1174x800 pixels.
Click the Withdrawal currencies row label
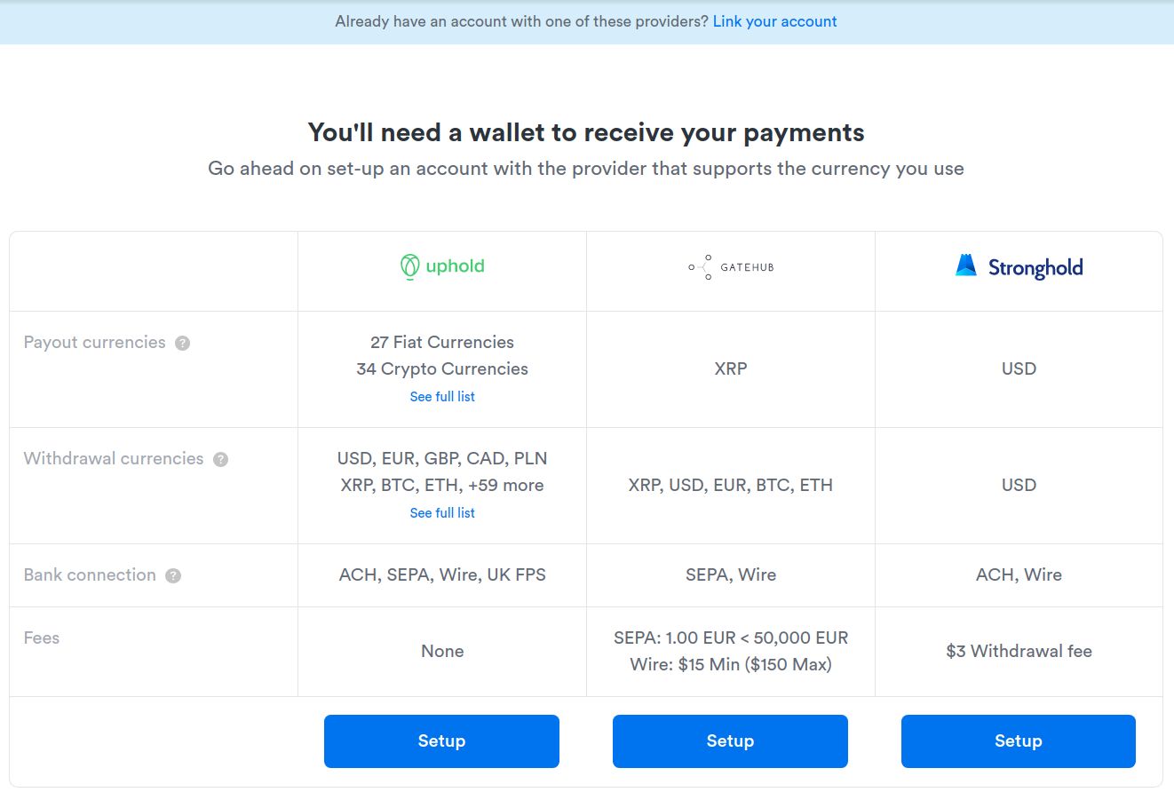pyautogui.click(x=114, y=459)
